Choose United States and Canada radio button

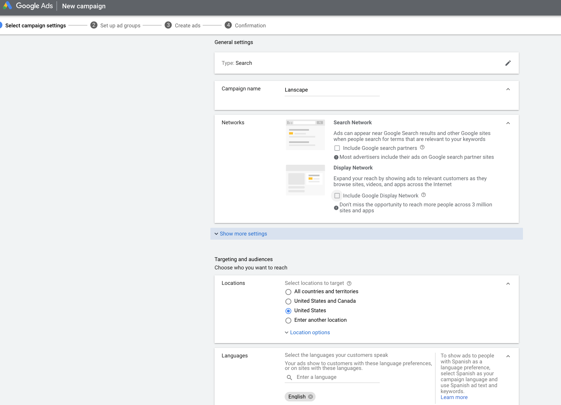pyautogui.click(x=288, y=301)
